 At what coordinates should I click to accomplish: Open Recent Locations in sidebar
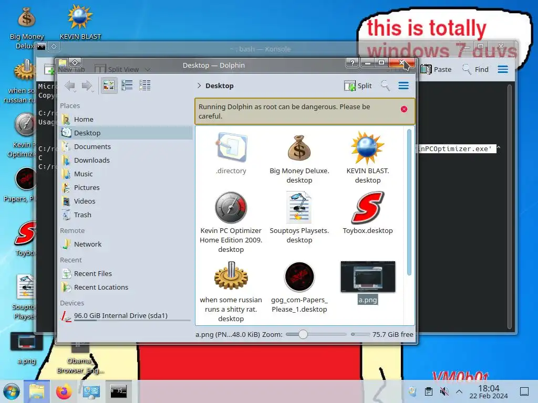pyautogui.click(x=126, y=288)
